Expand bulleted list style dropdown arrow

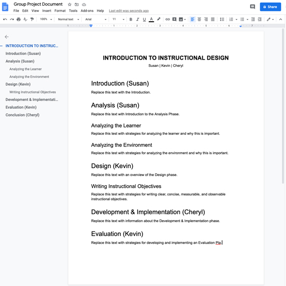[247, 20]
